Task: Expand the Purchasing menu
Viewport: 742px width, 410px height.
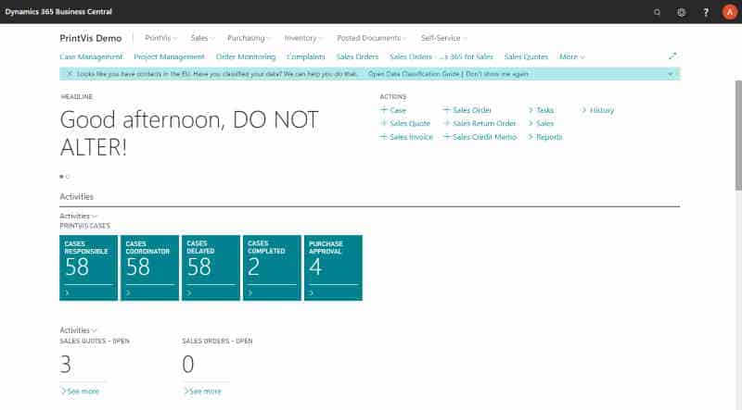Action: [x=249, y=38]
